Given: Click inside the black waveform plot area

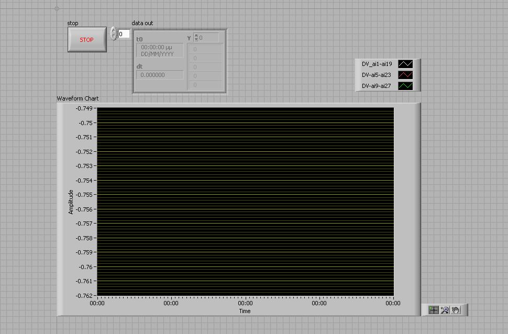Looking at the screenshot, I should [245, 202].
